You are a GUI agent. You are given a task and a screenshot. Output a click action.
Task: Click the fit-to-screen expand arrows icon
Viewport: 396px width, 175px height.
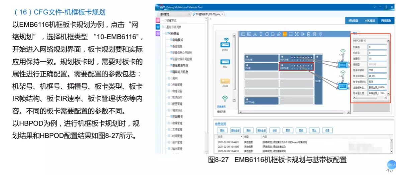(x=296, y=34)
